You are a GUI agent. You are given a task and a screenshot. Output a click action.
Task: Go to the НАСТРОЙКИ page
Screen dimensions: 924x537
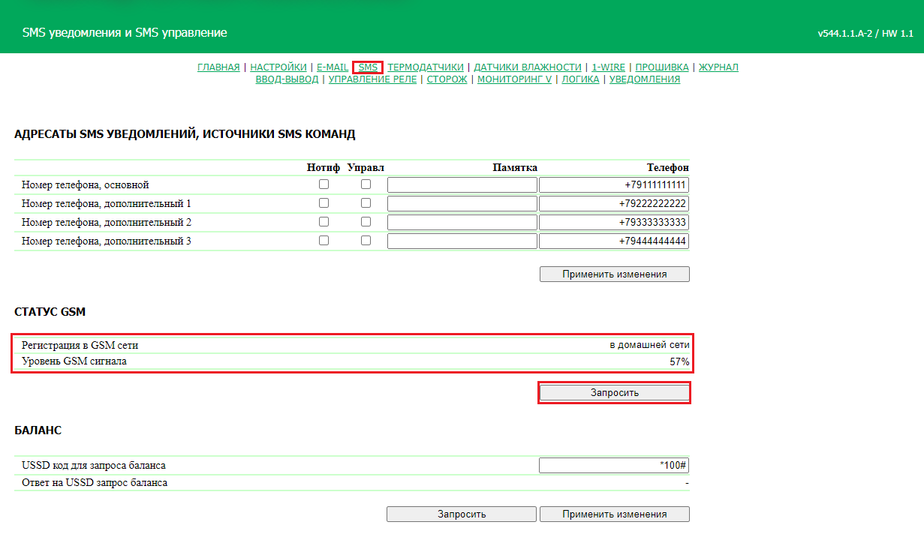coord(278,67)
